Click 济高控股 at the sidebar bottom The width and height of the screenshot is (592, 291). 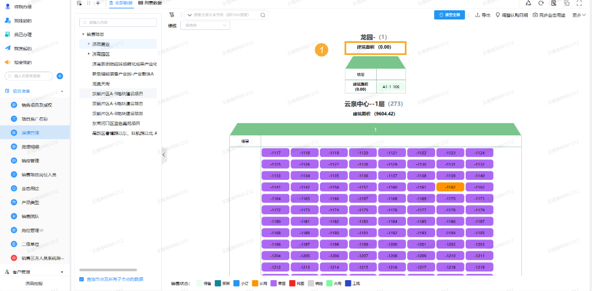(34, 284)
